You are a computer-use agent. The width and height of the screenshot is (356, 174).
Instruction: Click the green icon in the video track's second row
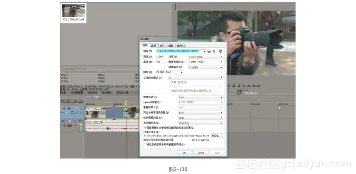point(72,112)
